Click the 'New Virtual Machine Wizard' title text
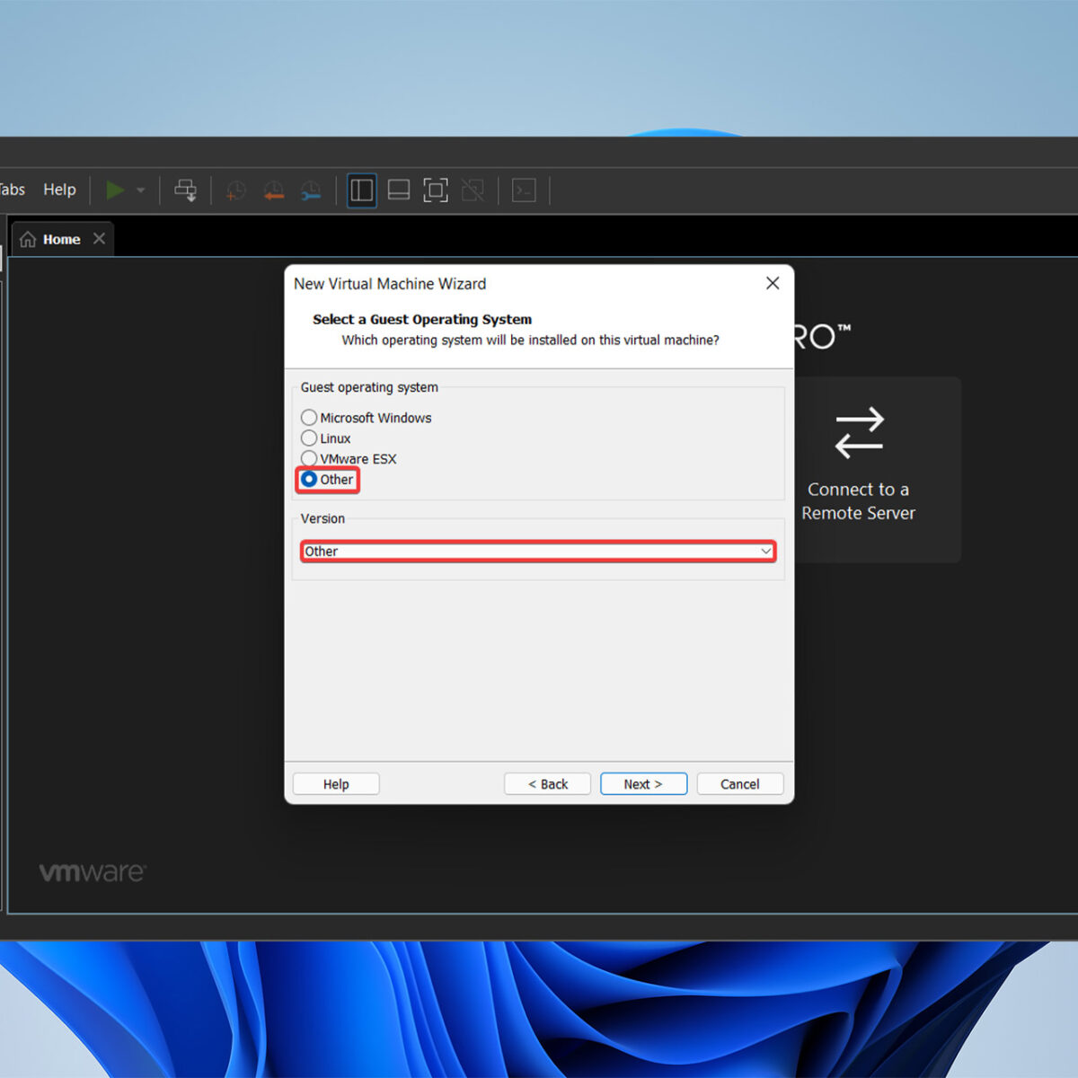Screen dimensions: 1078x1078 (390, 284)
